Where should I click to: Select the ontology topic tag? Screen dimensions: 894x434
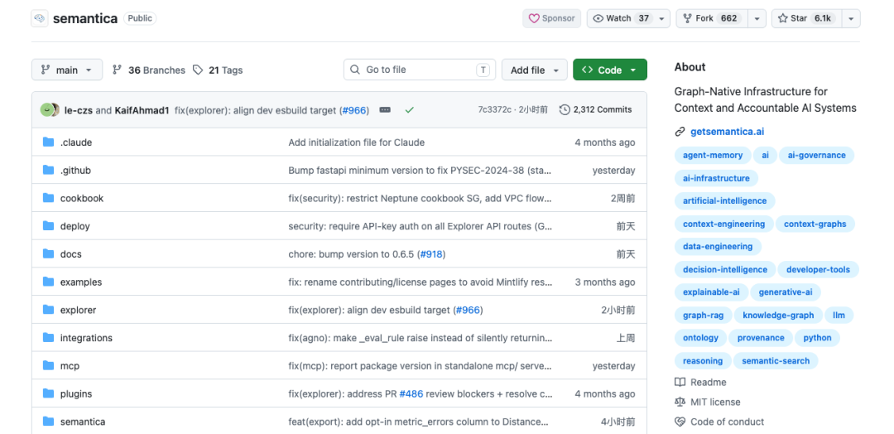pos(701,338)
